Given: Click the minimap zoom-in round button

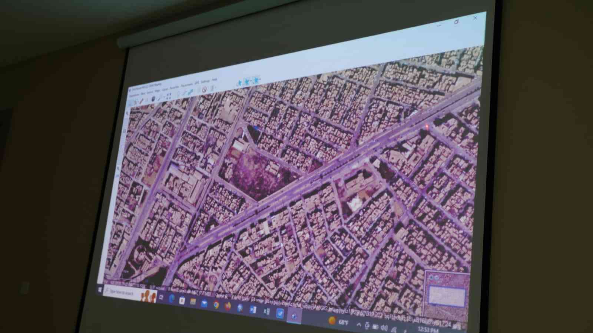Looking at the screenshot, I should [x=431, y=277].
